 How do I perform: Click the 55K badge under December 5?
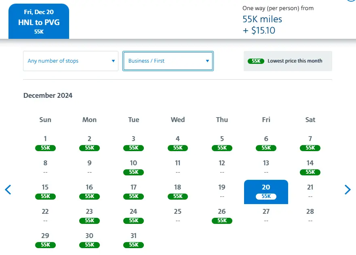tap(222, 148)
